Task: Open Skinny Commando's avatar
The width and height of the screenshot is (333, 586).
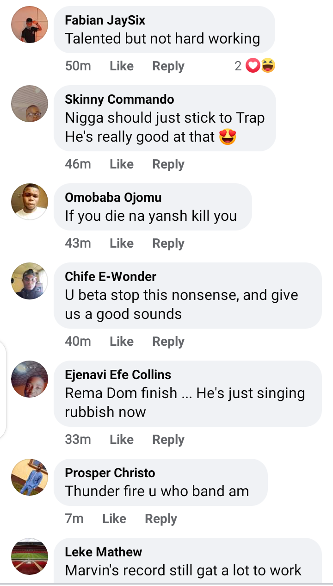Action: 30,104
